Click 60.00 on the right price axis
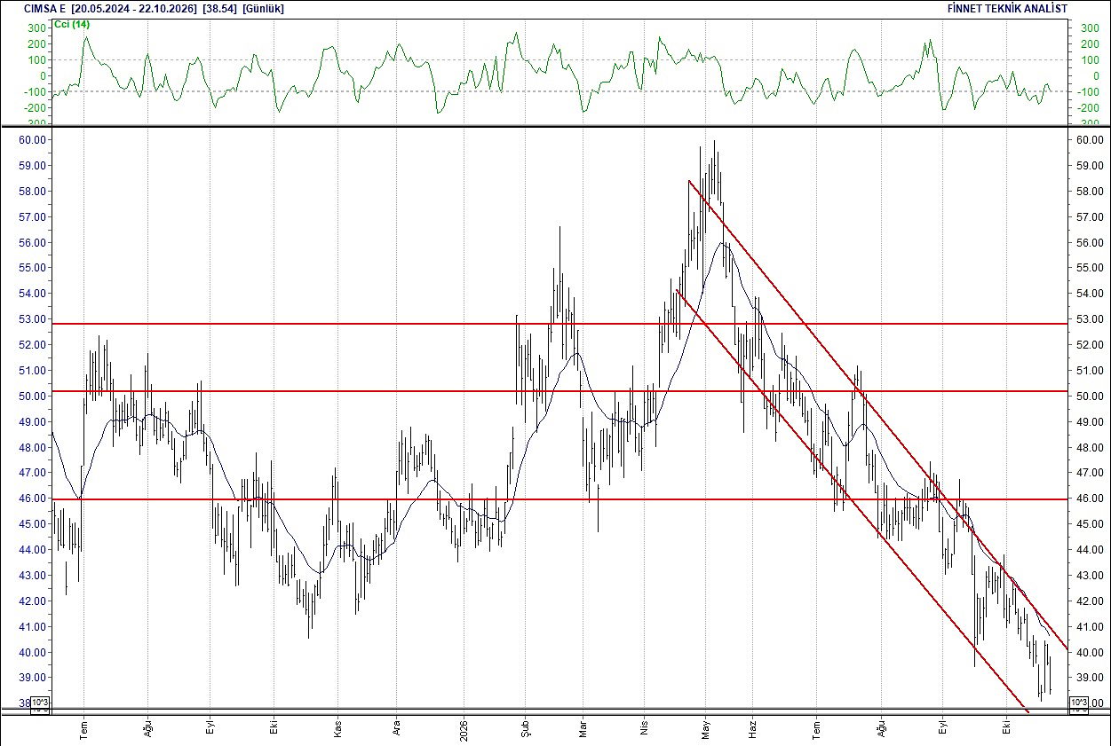The width and height of the screenshot is (1111, 746). point(1089,139)
